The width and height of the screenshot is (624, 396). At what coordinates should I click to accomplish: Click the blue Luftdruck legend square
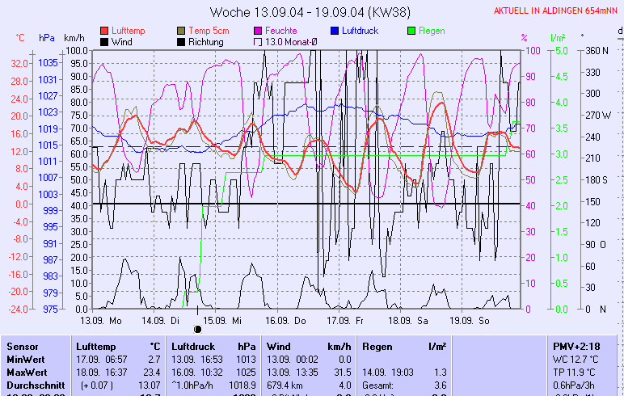click(x=335, y=31)
